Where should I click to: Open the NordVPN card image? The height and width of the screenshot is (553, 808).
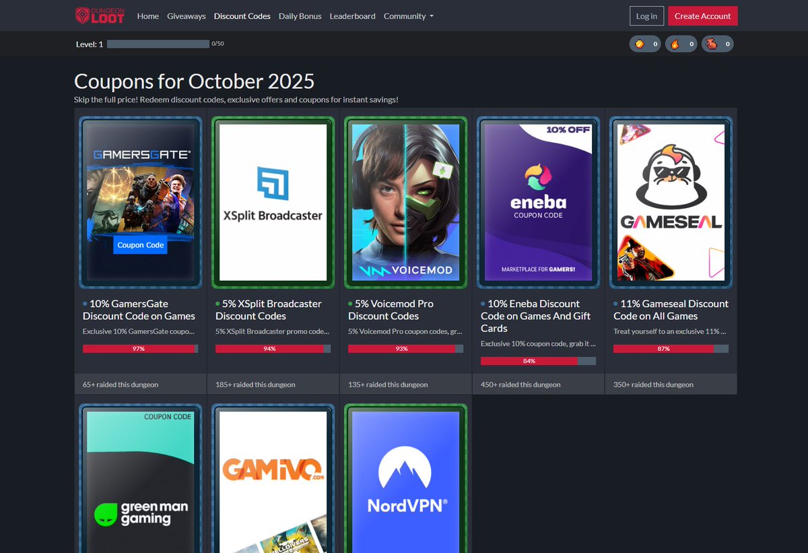pos(406,478)
